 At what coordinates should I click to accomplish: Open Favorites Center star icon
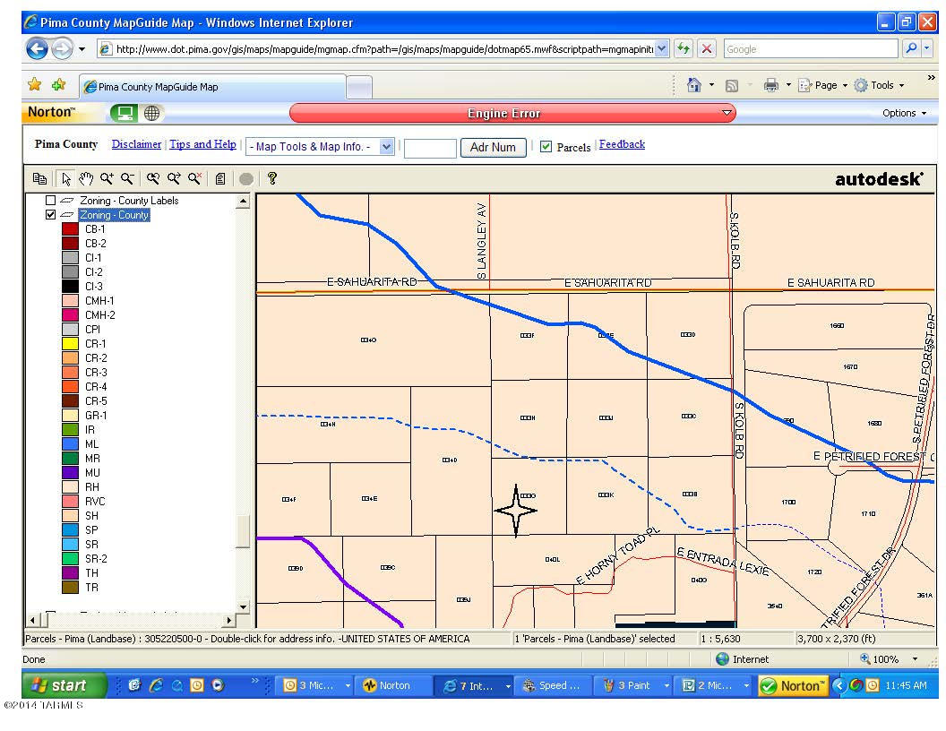click(x=35, y=85)
